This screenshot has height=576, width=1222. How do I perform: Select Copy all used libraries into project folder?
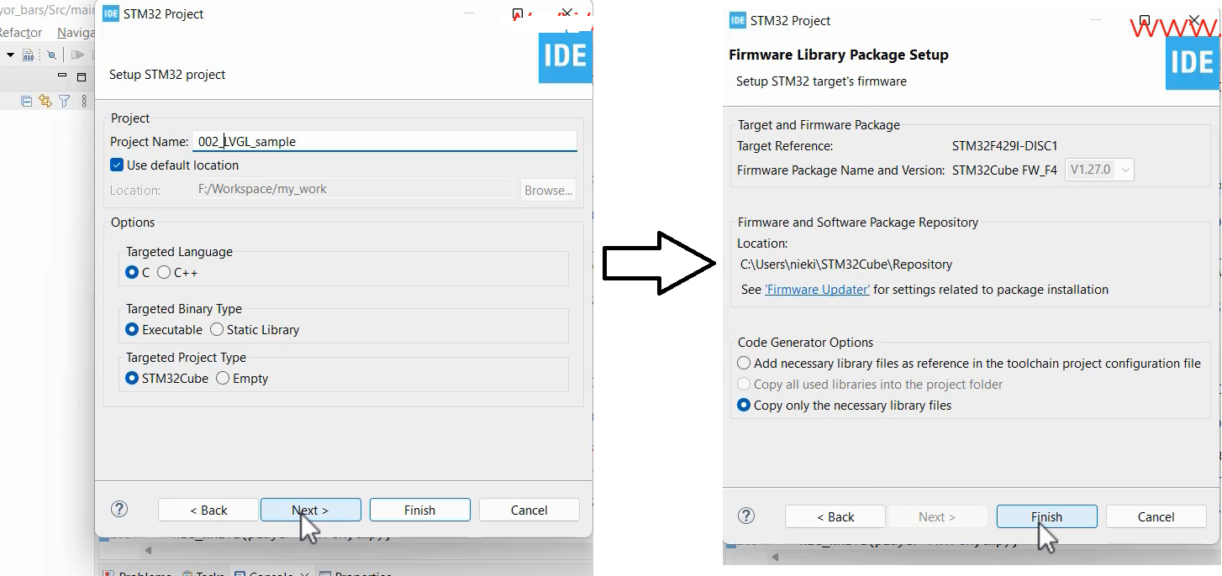coord(744,385)
